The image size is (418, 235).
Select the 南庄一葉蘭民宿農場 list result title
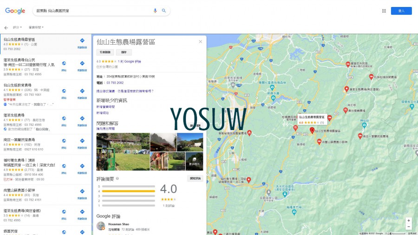(x=19, y=140)
